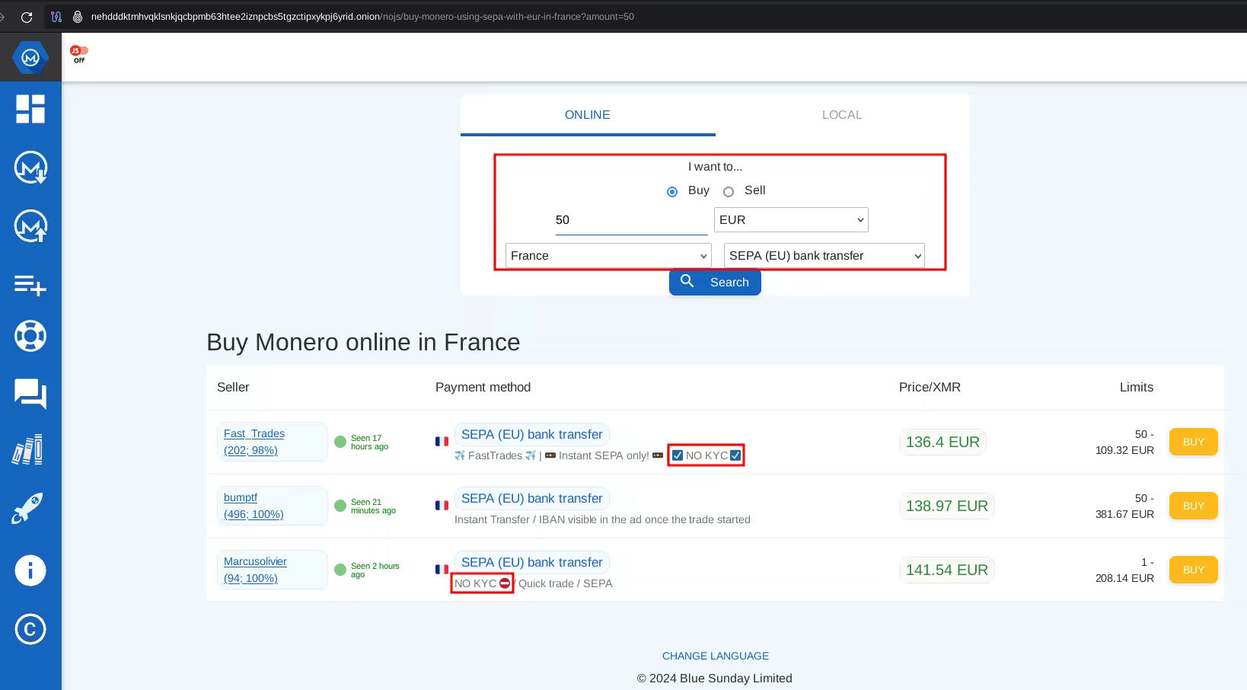1247x690 pixels.
Task: Open the SEPA (EU) bank transfer dropdown
Action: tap(824, 255)
